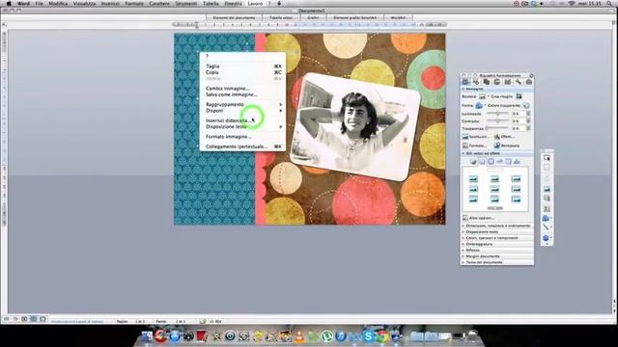
Task: Select the Colore trasparente tool icon
Action: 526,105
